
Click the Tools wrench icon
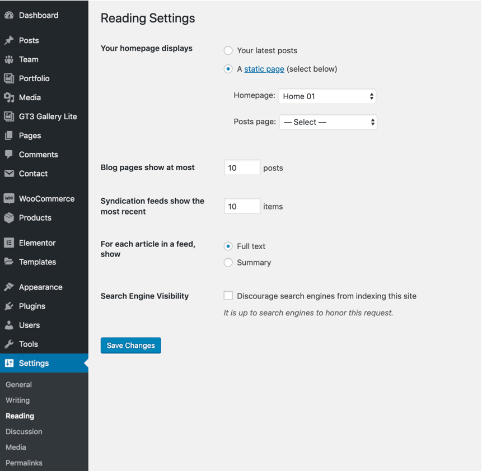[9, 344]
